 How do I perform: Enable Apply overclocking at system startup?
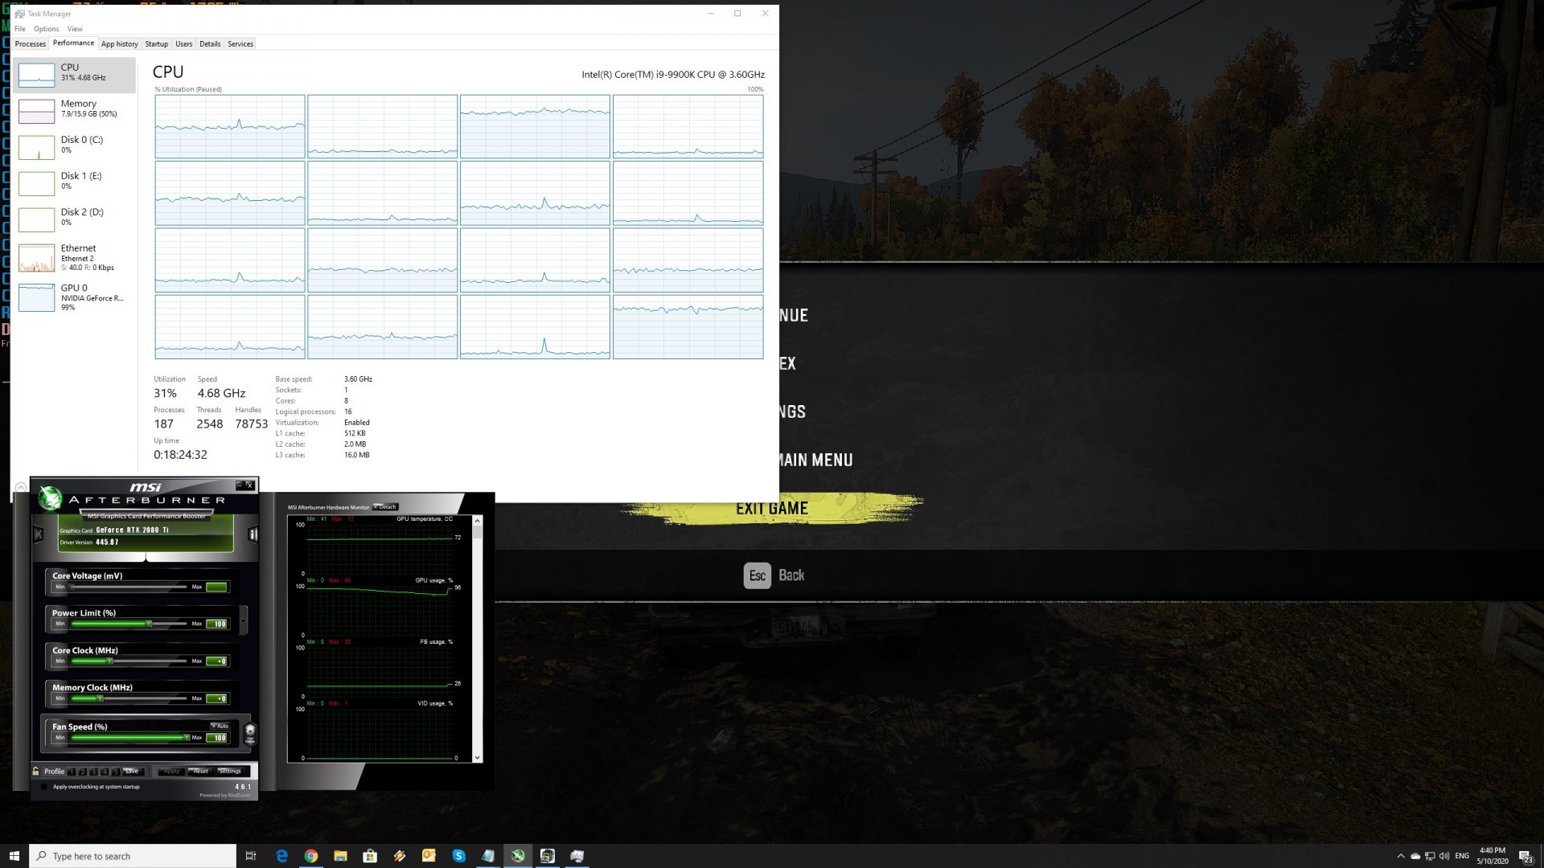coord(44,787)
